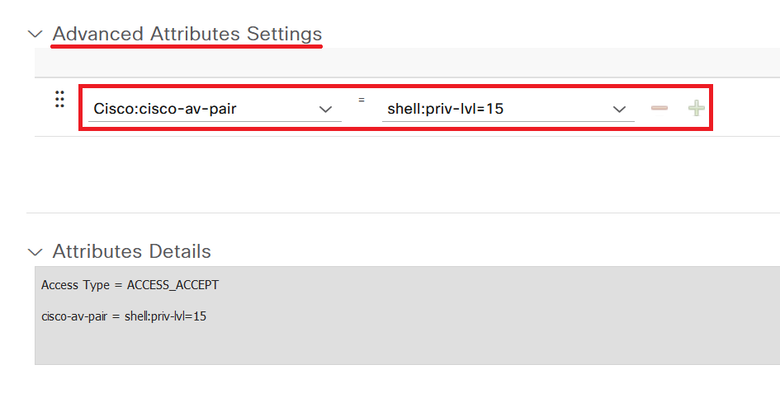Select the cisco-av-pair = shell:priv-lvl=15 details line
Viewport: 780px width, 393px height.
tap(124, 316)
